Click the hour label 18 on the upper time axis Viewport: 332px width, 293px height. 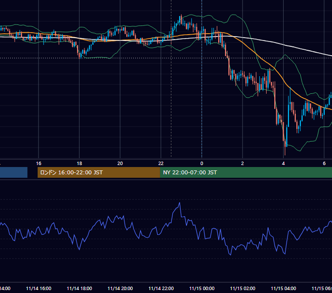tap(80, 164)
